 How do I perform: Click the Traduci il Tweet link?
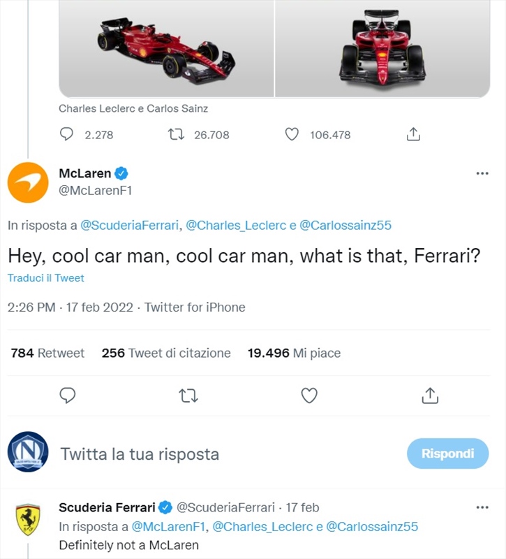click(46, 278)
